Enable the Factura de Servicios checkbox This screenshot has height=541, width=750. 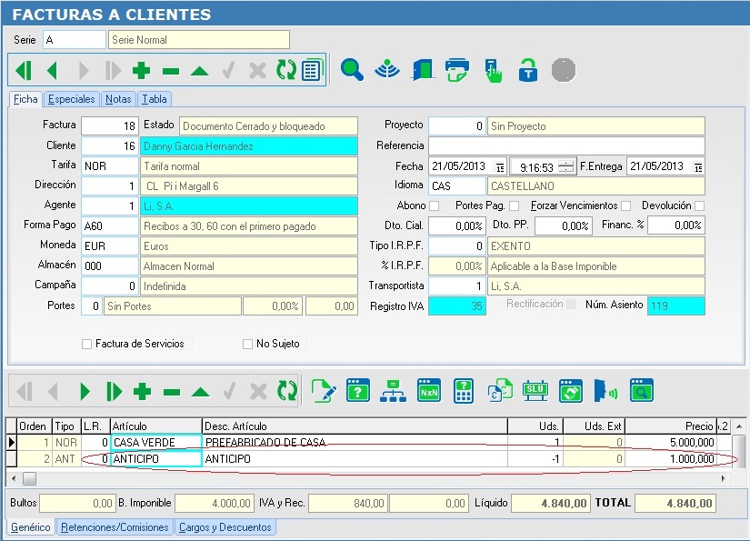(x=87, y=345)
